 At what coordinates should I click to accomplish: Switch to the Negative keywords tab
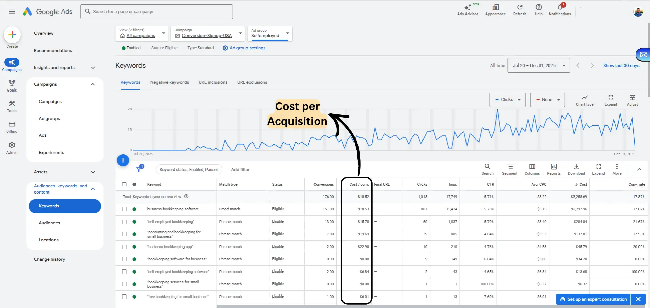click(x=169, y=82)
